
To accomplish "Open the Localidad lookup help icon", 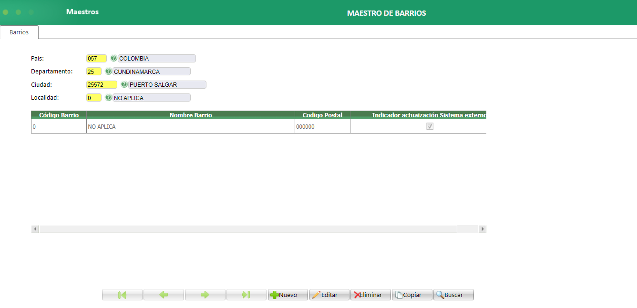I will click(x=108, y=98).
